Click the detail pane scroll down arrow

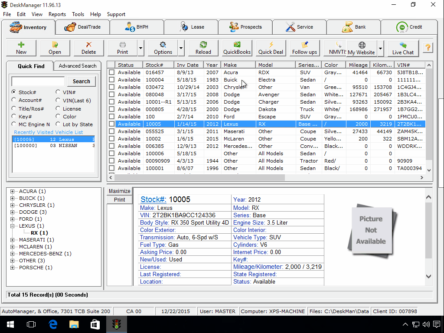coord(429,276)
